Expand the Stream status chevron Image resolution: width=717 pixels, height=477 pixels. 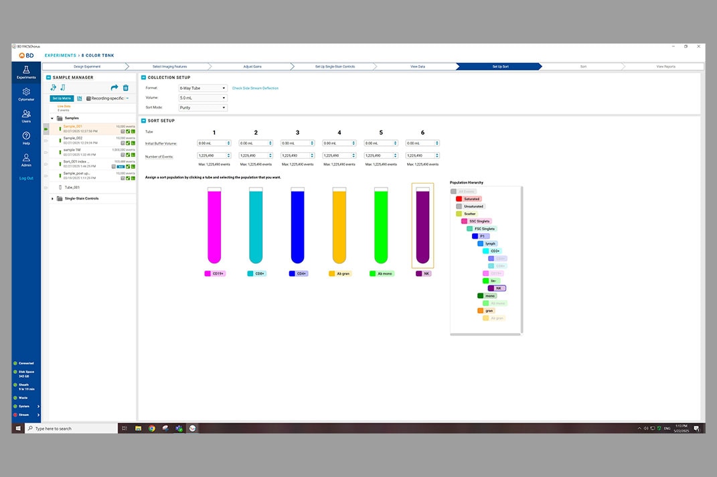click(38, 415)
